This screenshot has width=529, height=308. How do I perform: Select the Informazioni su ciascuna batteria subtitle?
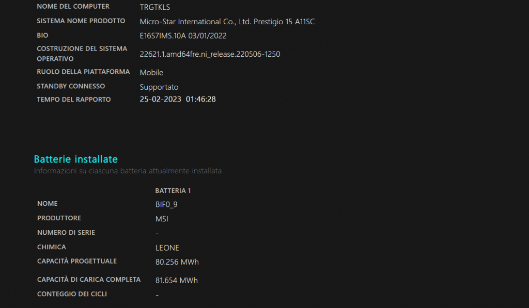(128, 171)
